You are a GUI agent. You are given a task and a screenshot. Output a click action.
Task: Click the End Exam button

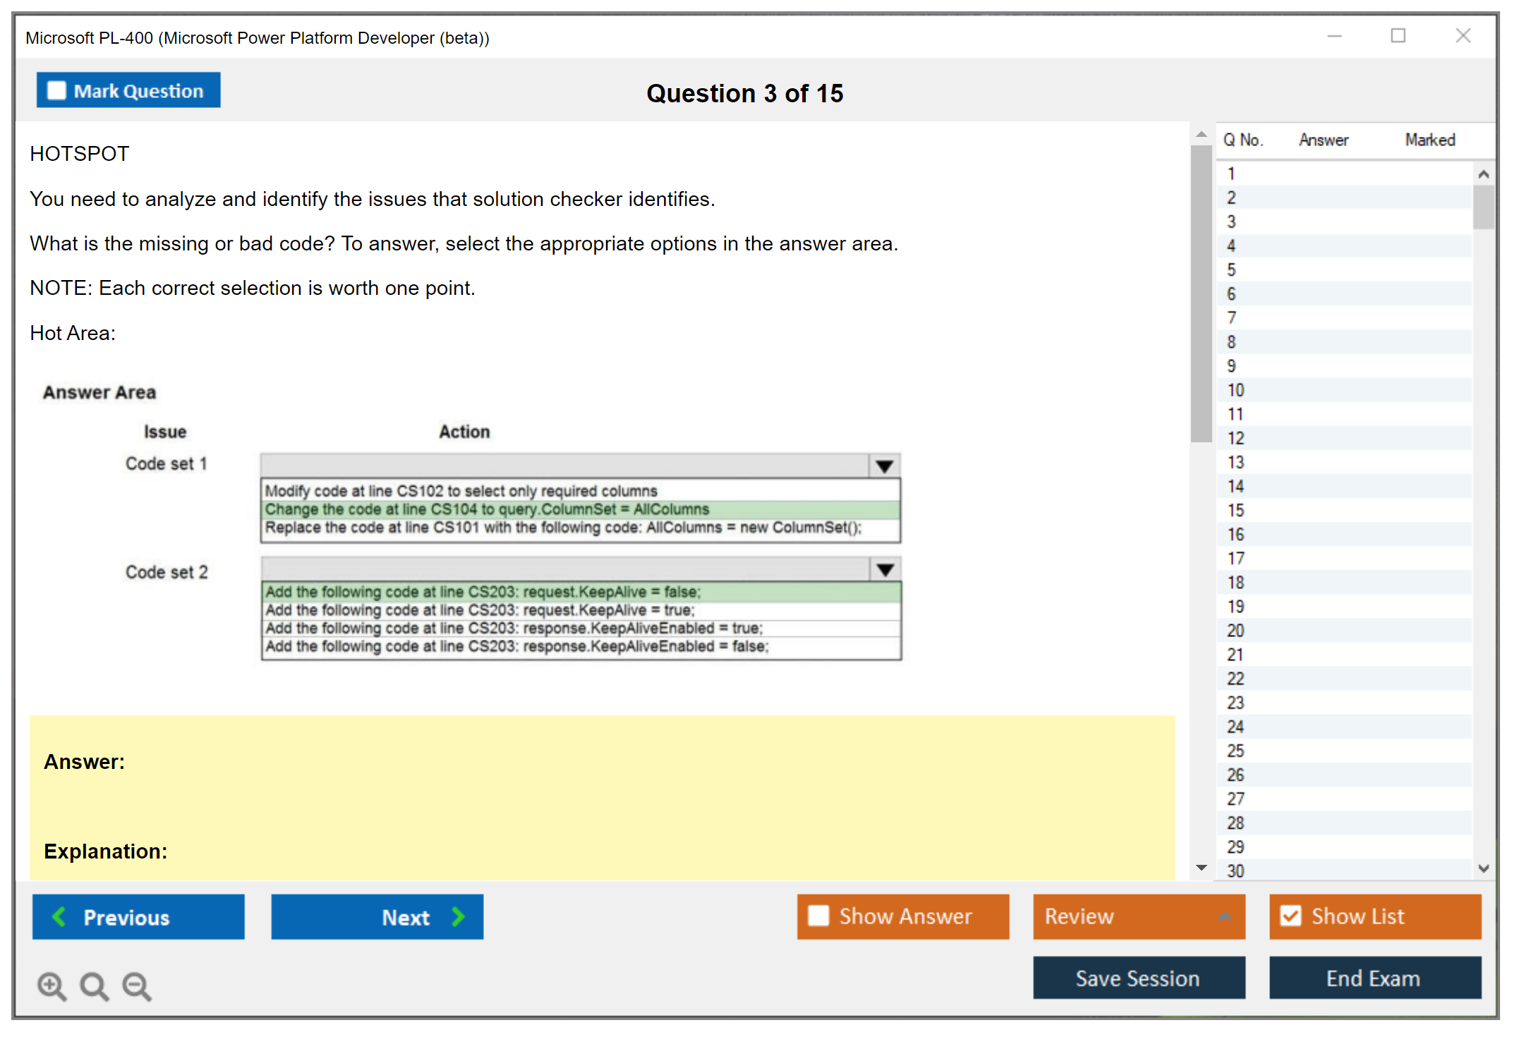[x=1374, y=978]
